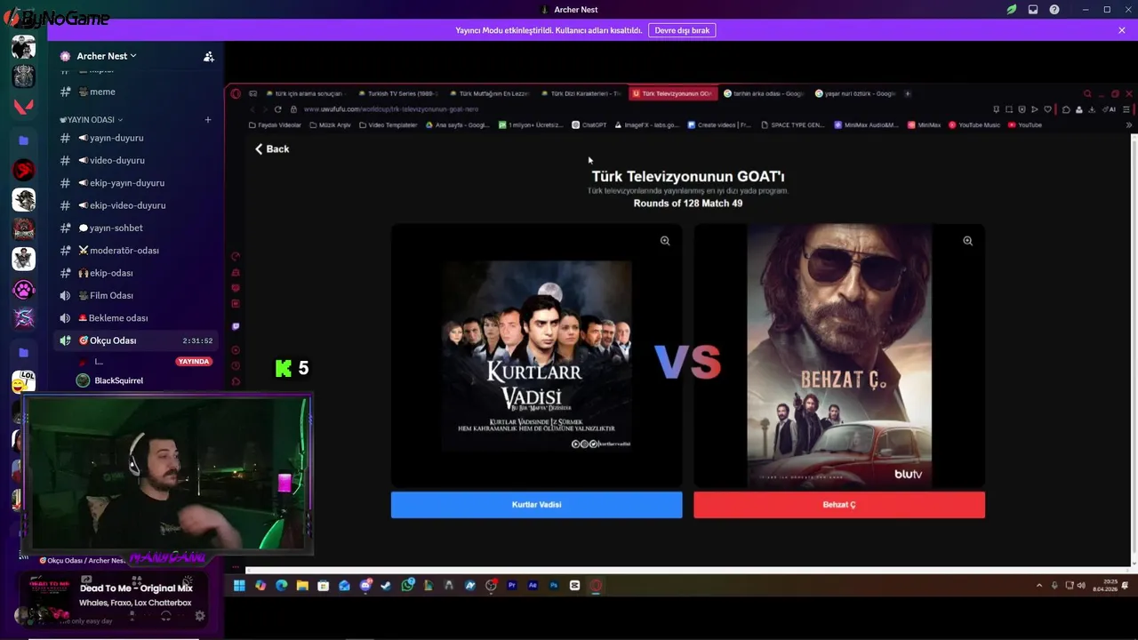The width and height of the screenshot is (1138, 640).
Task: Show more bookmarks chevron
Action: coord(1131,125)
